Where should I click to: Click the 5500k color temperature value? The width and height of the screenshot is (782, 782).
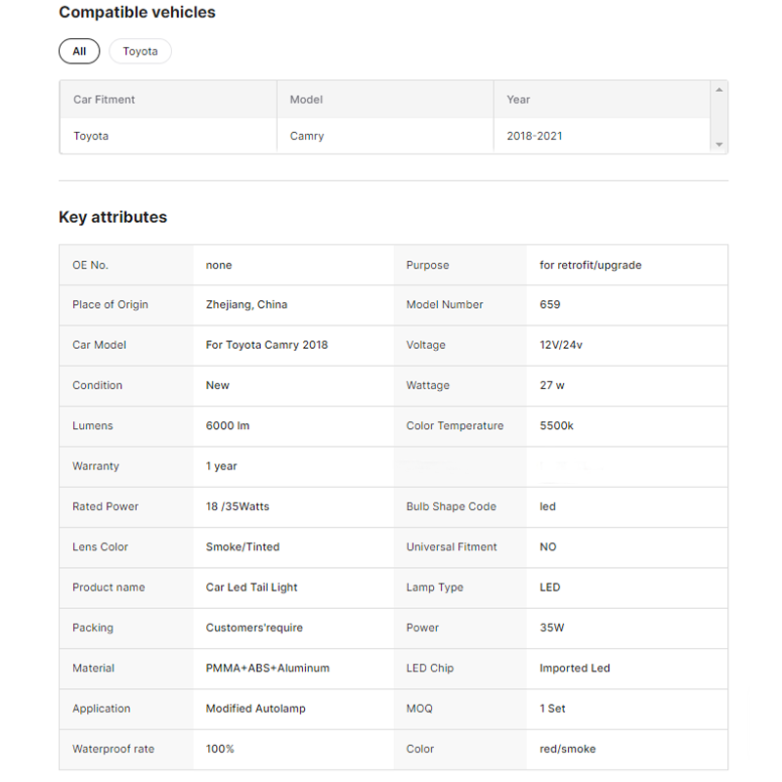point(556,426)
